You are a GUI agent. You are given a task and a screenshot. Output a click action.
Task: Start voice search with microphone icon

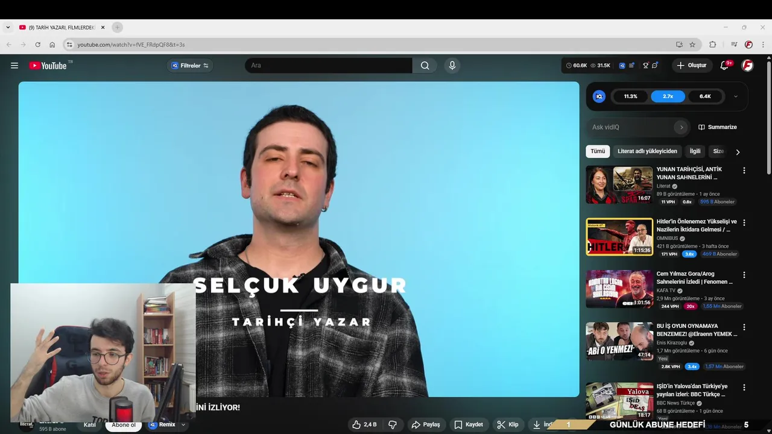[x=452, y=66]
